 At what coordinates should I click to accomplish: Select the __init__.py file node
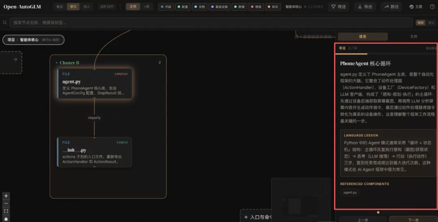pyautogui.click(x=94, y=152)
